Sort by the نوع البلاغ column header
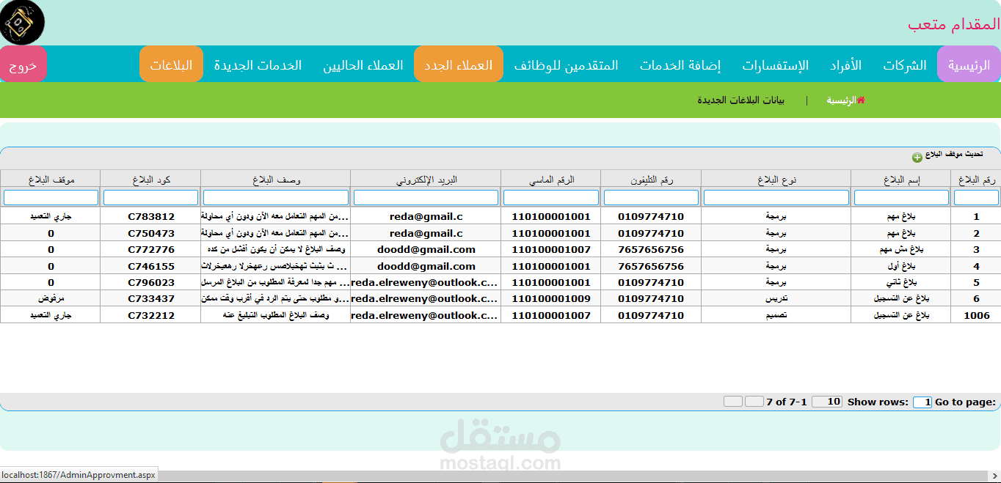 click(776, 179)
